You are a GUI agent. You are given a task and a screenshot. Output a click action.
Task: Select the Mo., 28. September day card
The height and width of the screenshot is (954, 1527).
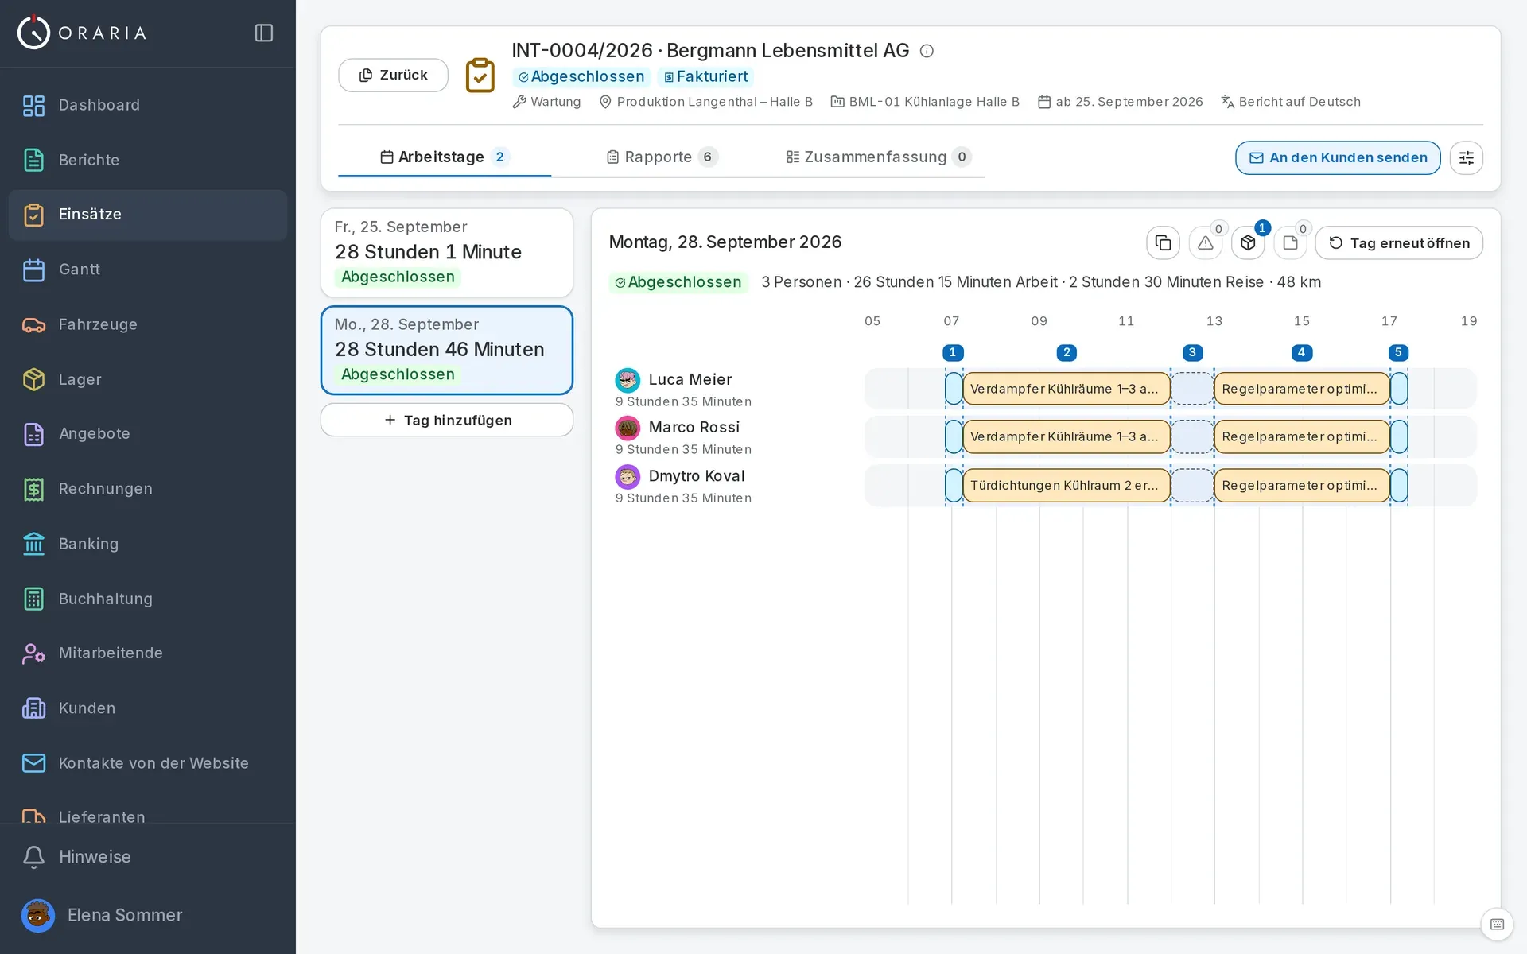[x=447, y=350]
